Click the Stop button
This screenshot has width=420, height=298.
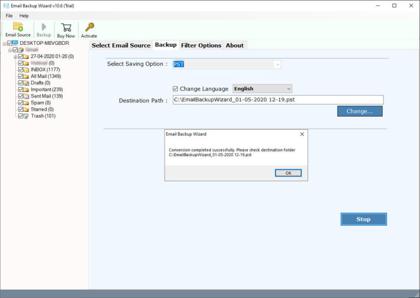[x=364, y=219]
